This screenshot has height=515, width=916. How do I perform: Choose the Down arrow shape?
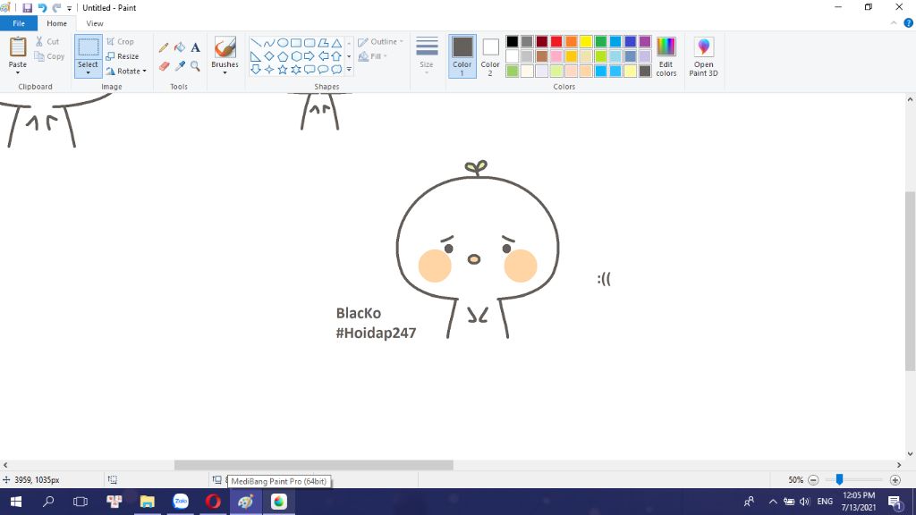(x=256, y=70)
